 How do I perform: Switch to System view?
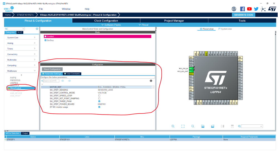point(225,29)
